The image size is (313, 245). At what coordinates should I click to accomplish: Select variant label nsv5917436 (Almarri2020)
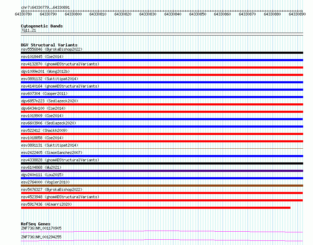46,204
